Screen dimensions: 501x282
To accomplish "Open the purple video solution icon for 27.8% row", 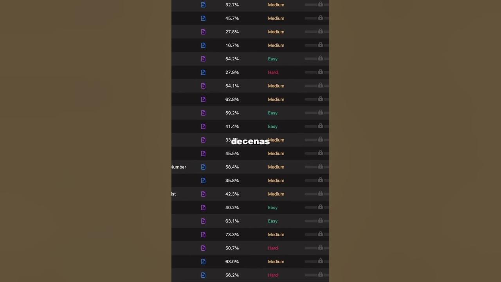I will point(203,32).
